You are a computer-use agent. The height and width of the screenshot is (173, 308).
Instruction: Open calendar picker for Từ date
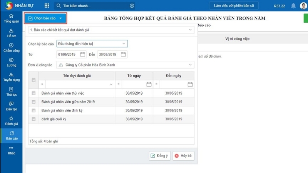pos(82,54)
